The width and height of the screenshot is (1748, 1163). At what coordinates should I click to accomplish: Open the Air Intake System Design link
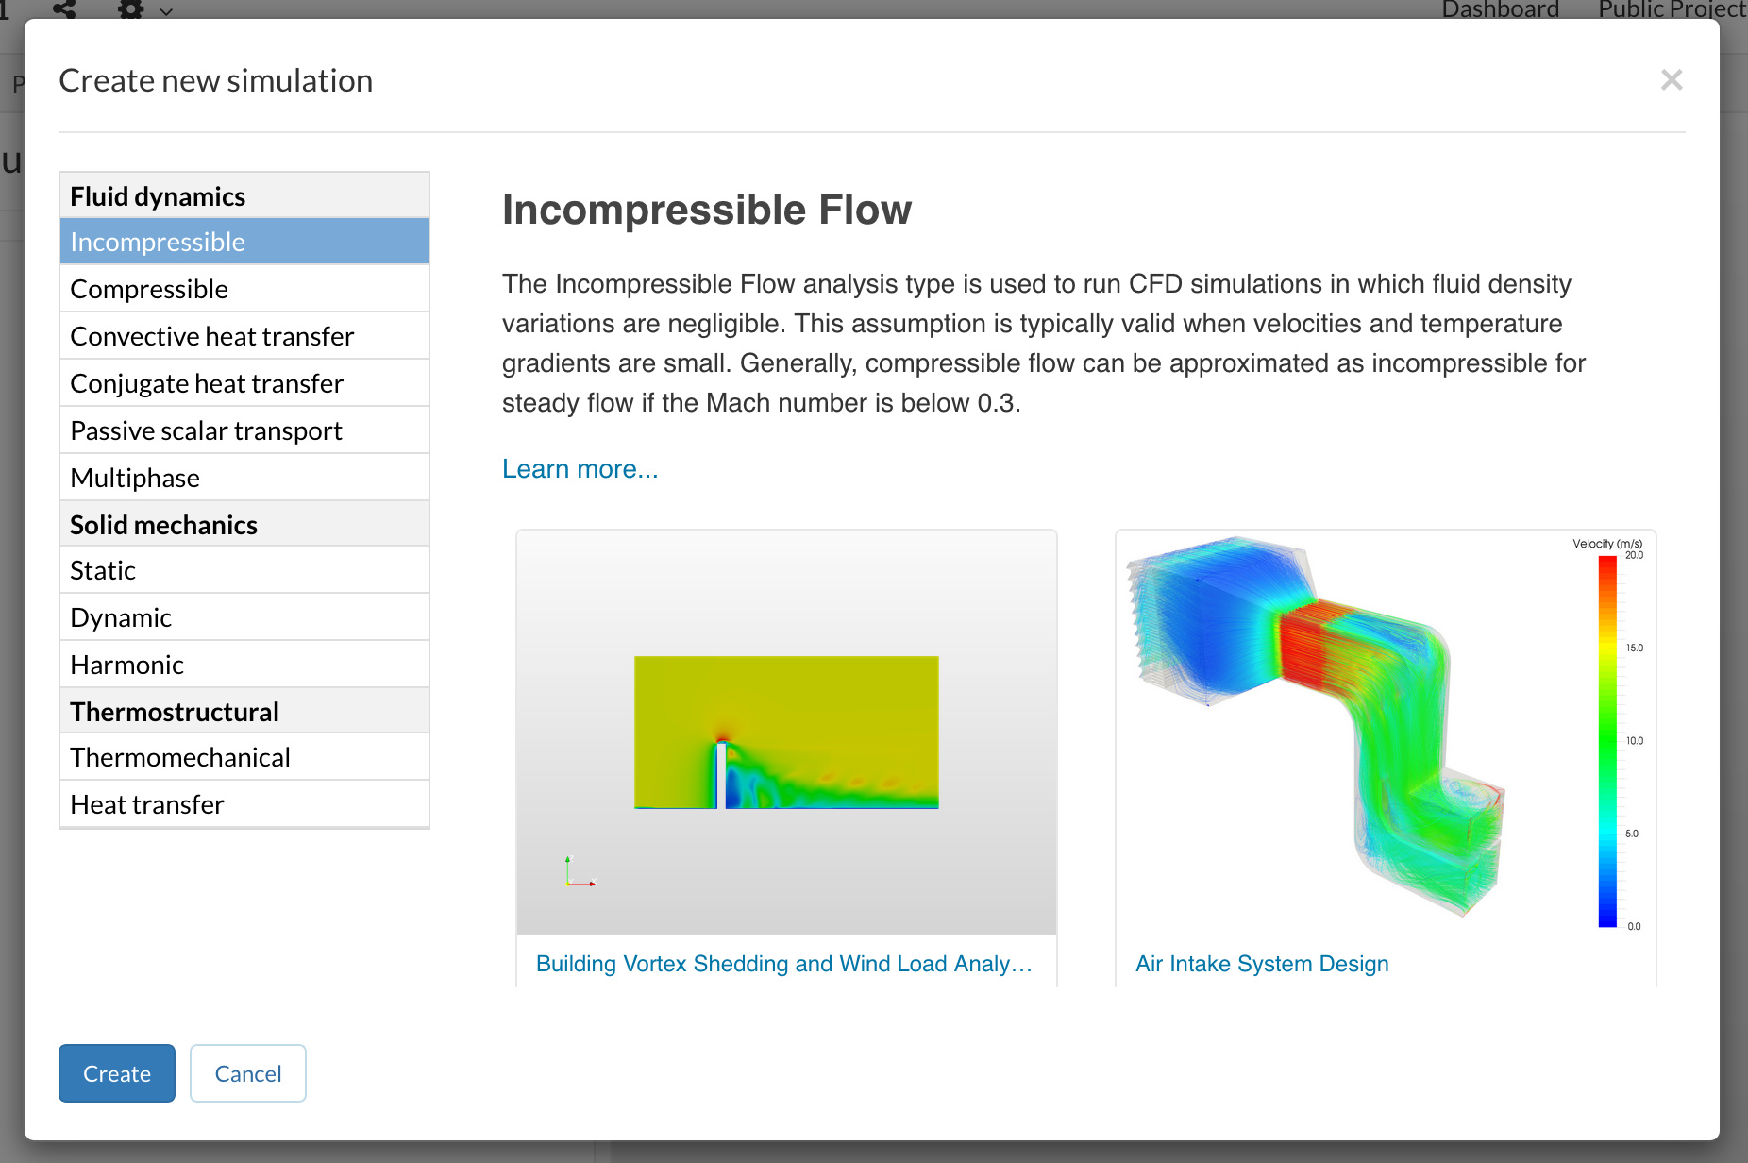coord(1261,964)
